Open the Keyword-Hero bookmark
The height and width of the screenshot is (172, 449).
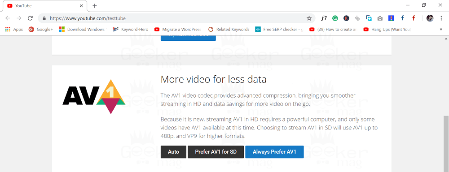pos(131,29)
